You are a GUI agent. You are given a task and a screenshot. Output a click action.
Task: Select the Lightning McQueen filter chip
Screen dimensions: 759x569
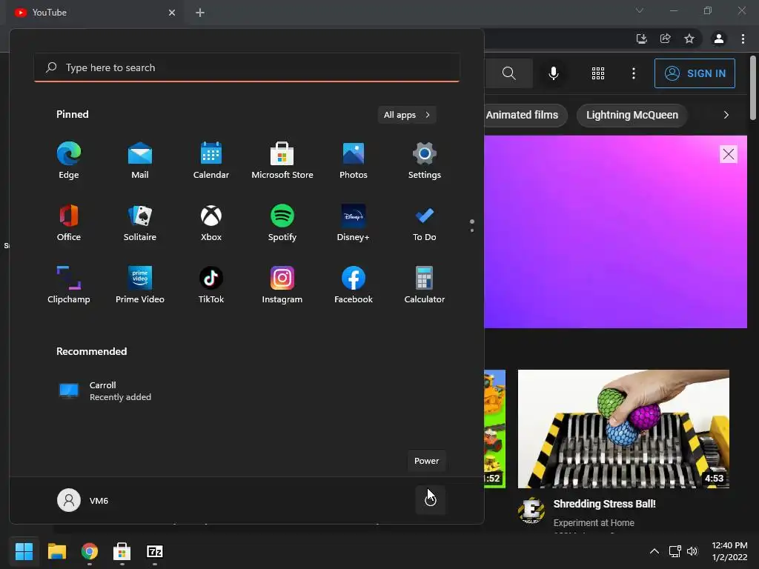click(x=632, y=115)
